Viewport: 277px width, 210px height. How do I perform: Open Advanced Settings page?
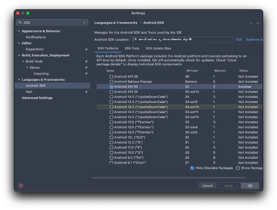pyautogui.click(x=37, y=98)
